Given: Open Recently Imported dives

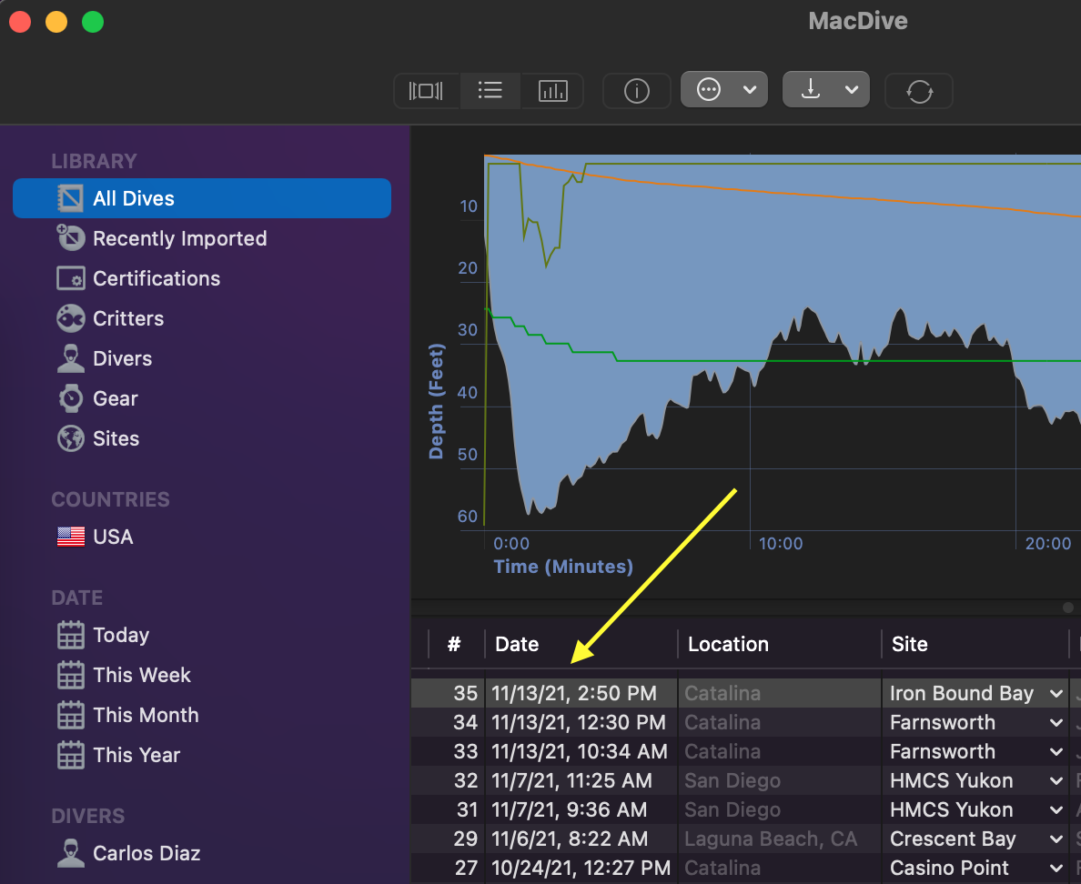Looking at the screenshot, I should coord(178,238).
